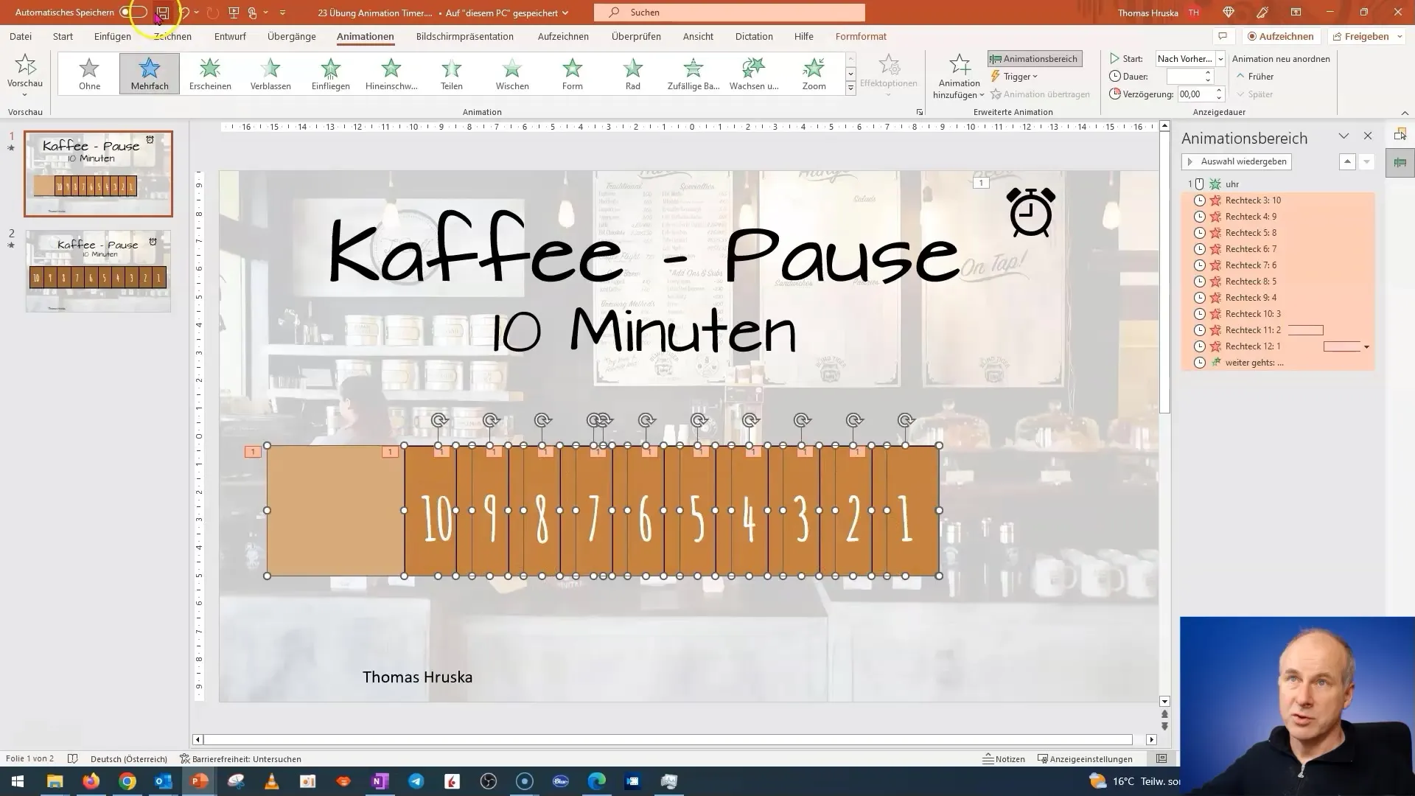Click the alarm clock icon on slide

(1031, 212)
